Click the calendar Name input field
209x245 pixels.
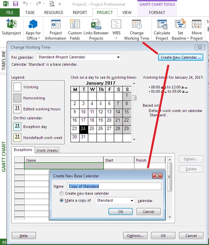click(114, 186)
